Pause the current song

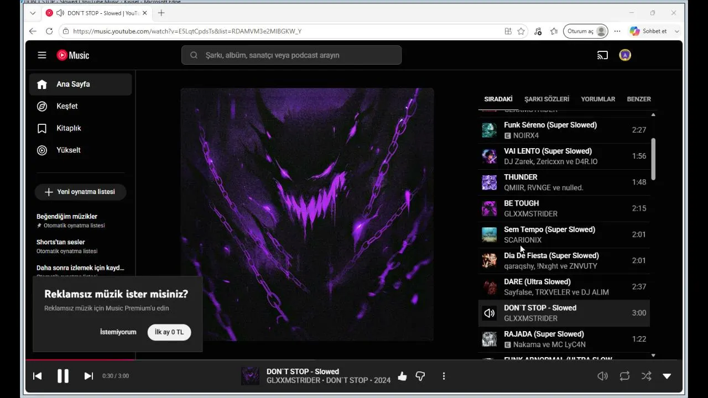(63, 376)
